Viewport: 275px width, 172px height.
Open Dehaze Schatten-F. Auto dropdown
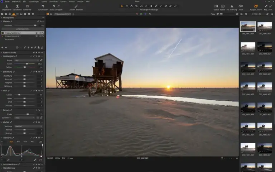24,118
